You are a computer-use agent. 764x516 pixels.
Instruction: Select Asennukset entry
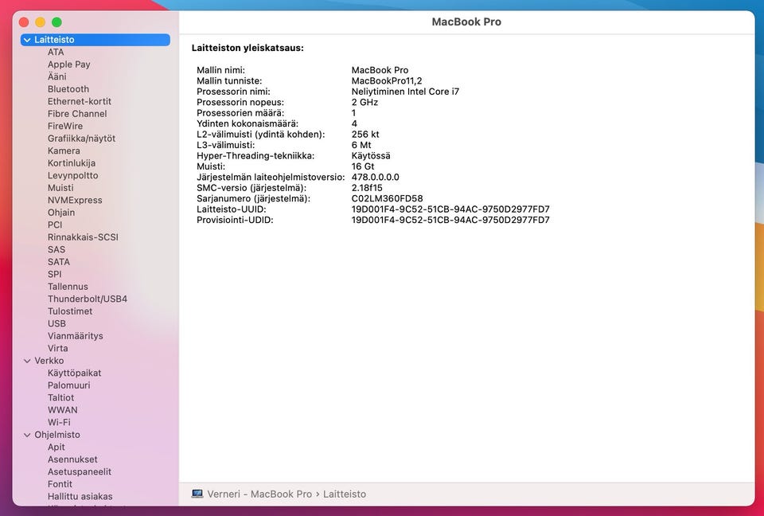click(x=72, y=459)
